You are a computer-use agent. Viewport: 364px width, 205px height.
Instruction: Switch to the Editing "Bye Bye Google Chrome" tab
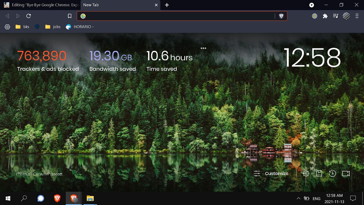tap(42, 5)
